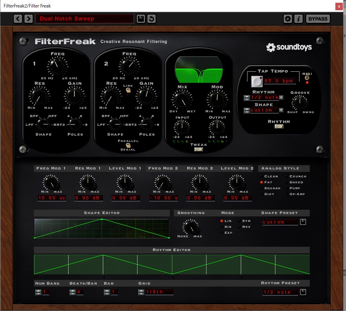This screenshot has width=346, height=311.
Task: Flip the Link switch between filters
Action: [x=128, y=90]
